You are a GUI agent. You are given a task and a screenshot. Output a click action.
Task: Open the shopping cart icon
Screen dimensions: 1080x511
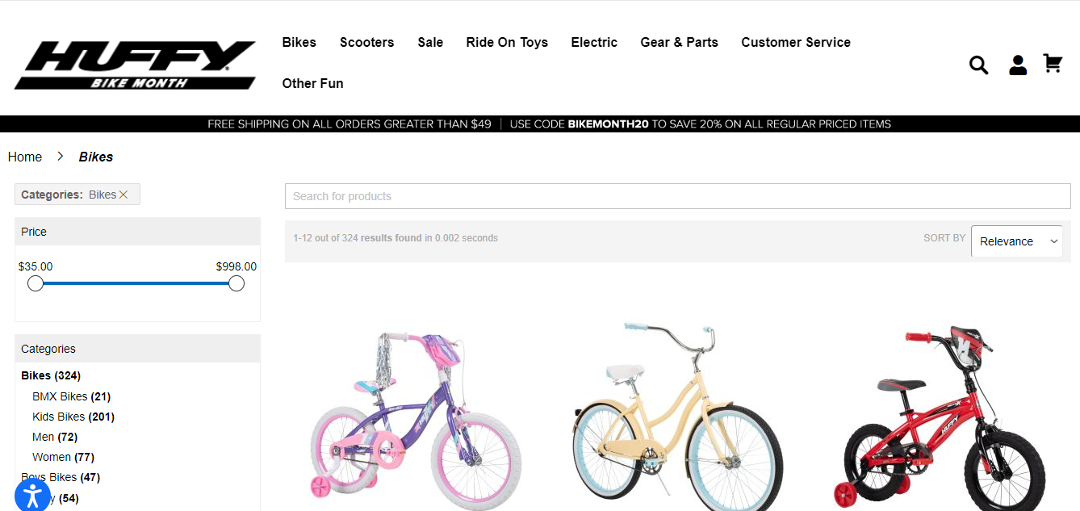(1053, 64)
